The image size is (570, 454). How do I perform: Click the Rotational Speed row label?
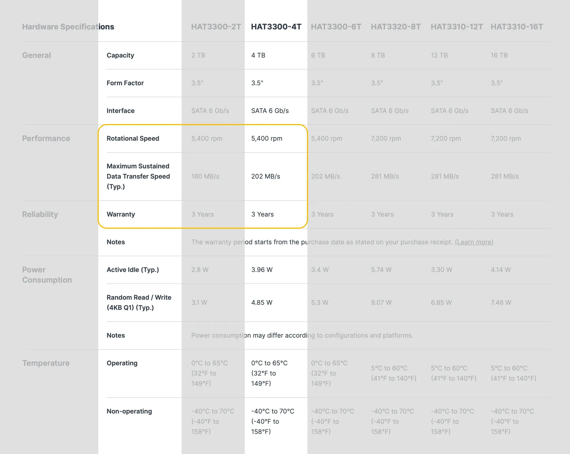coord(133,139)
